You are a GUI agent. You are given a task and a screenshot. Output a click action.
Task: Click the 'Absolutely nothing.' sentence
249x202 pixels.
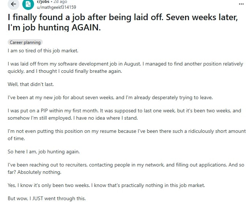(x=39, y=172)
